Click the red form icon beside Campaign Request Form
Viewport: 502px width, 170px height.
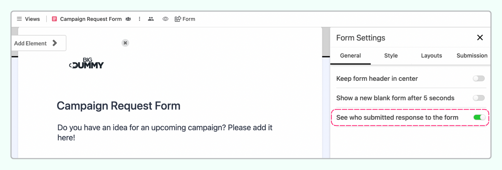point(54,19)
